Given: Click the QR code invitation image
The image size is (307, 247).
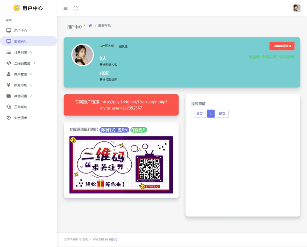Looking at the screenshot, I should 121,165.
